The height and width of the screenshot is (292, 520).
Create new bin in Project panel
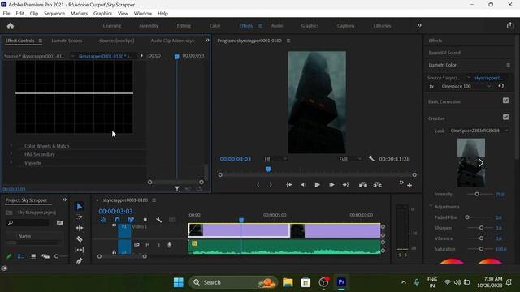coord(59,223)
